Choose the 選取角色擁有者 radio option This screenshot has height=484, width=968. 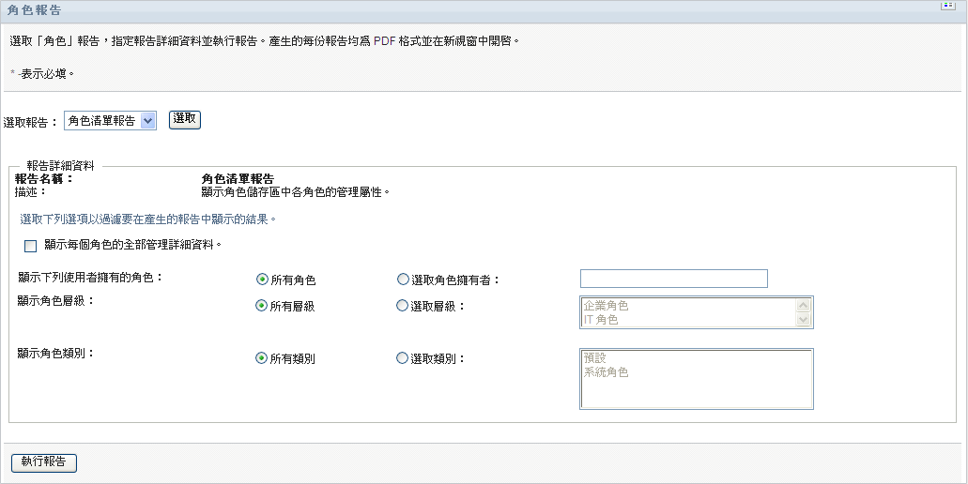403,280
